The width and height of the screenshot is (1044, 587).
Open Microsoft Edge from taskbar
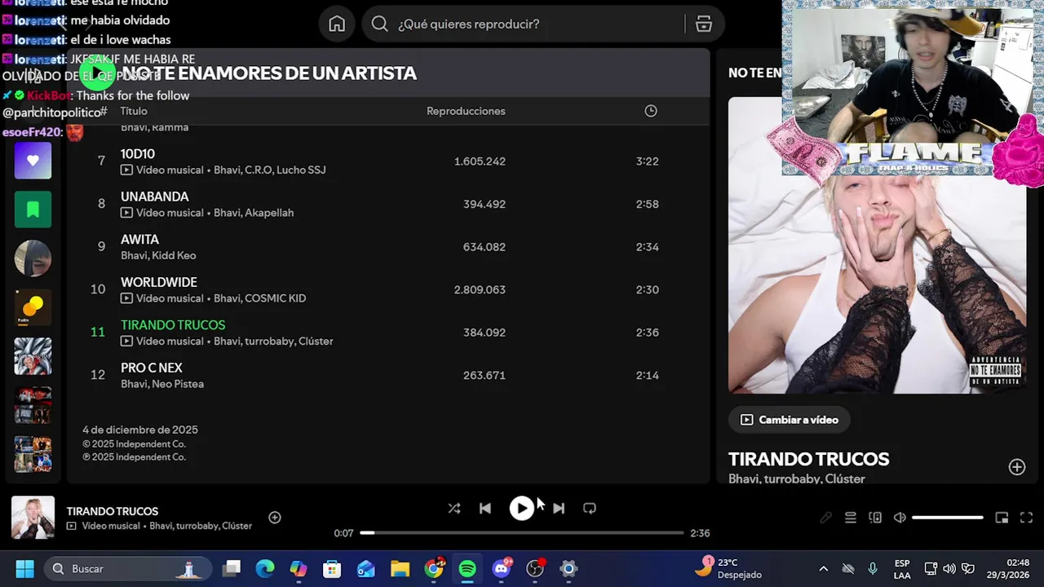pyautogui.click(x=265, y=568)
